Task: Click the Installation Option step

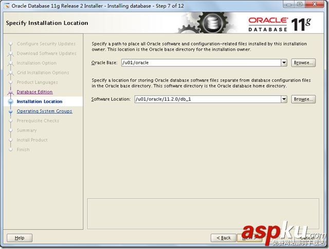Action: pyautogui.click(x=36, y=63)
